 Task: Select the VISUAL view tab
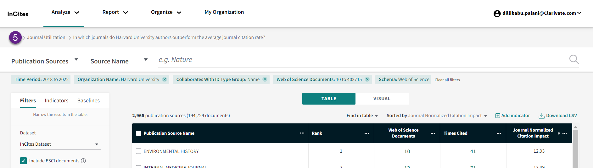pyautogui.click(x=382, y=99)
